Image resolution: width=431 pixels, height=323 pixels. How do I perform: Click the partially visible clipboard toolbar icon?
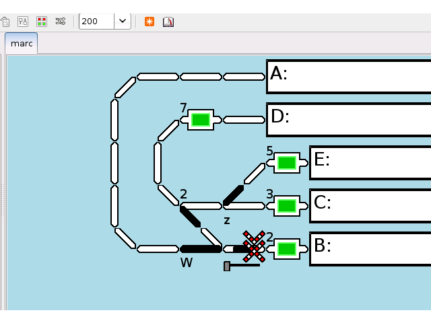pyautogui.click(x=4, y=21)
